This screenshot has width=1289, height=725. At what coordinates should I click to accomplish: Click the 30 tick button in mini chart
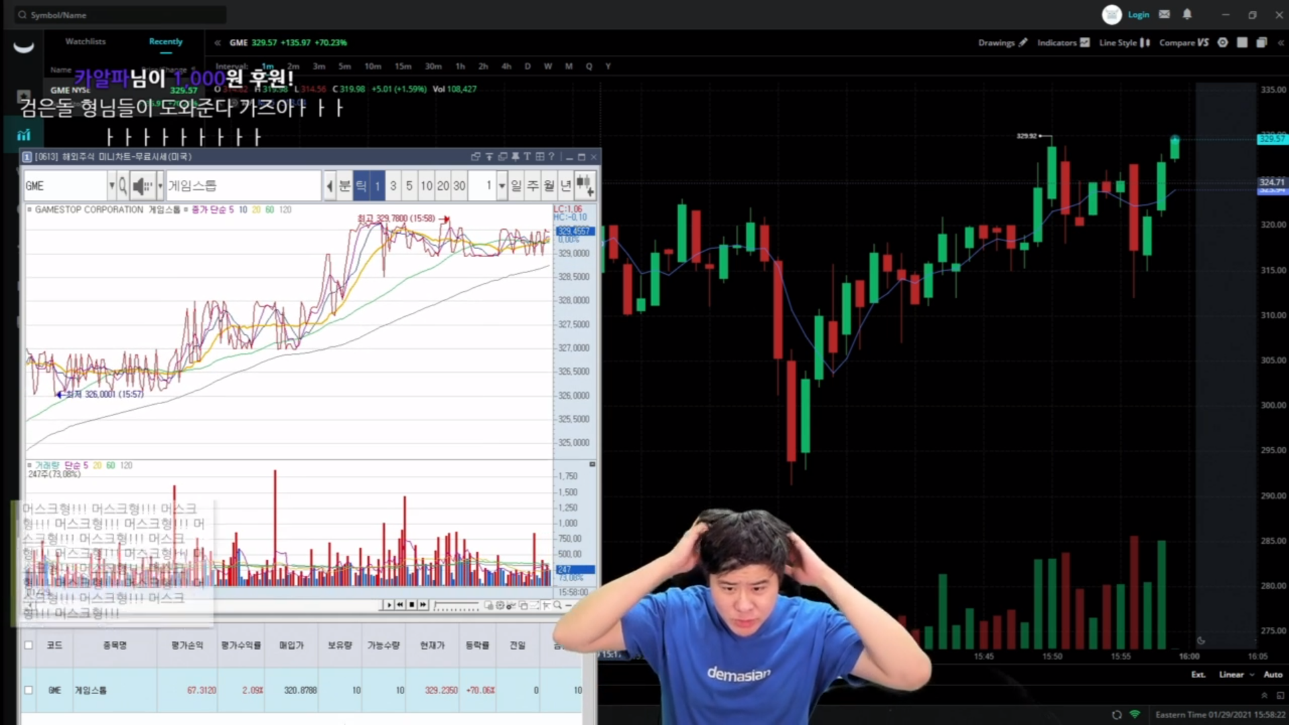click(x=459, y=185)
